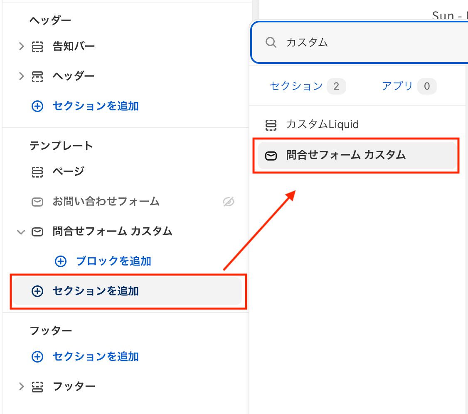Click the 告知バー section icon
Screen dimensions: 468x414
click(38, 47)
